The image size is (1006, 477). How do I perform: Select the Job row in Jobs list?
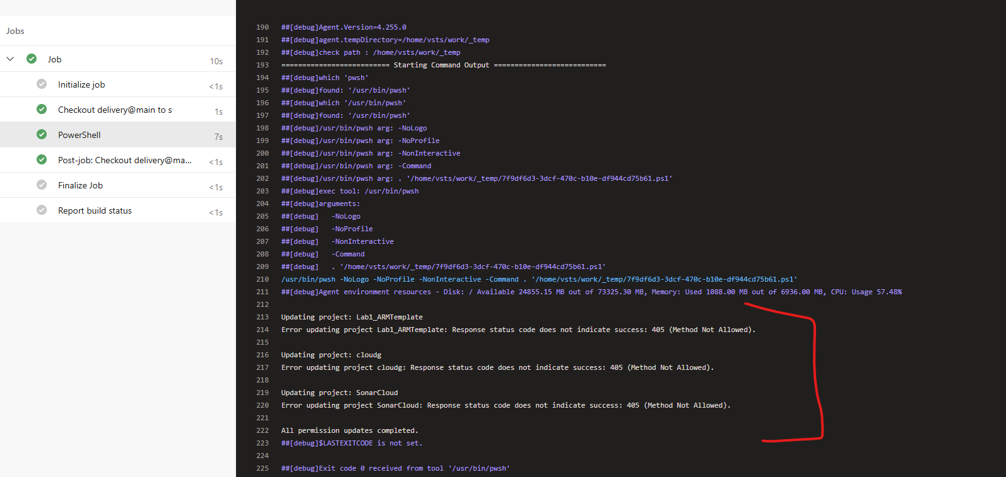[117, 59]
